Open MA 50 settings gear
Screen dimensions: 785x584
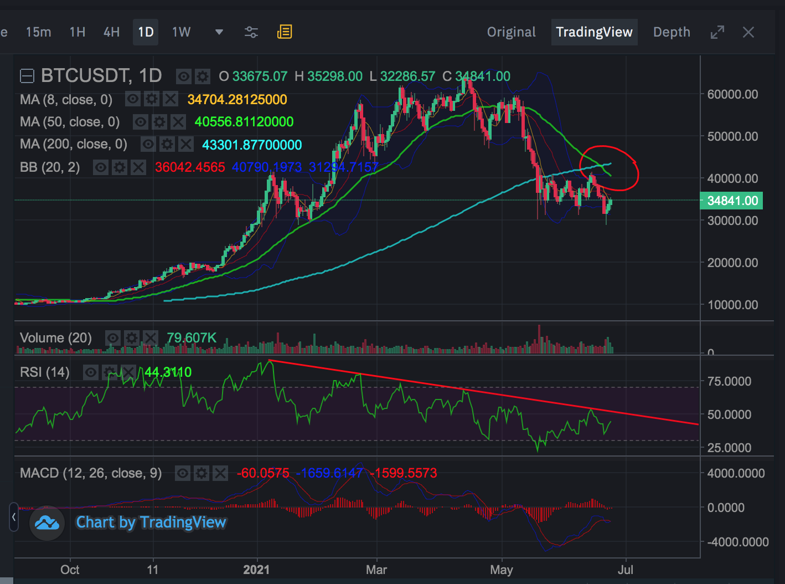[159, 122]
